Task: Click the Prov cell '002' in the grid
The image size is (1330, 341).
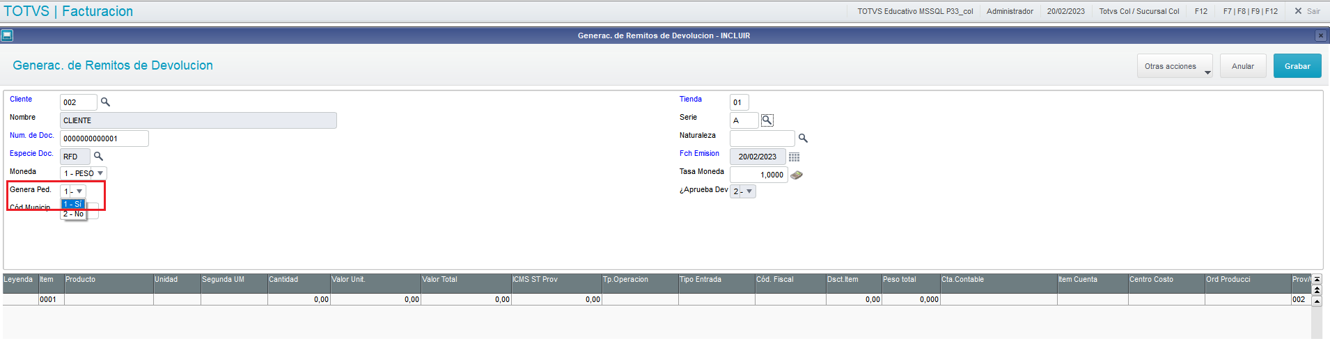Action: click(1300, 299)
